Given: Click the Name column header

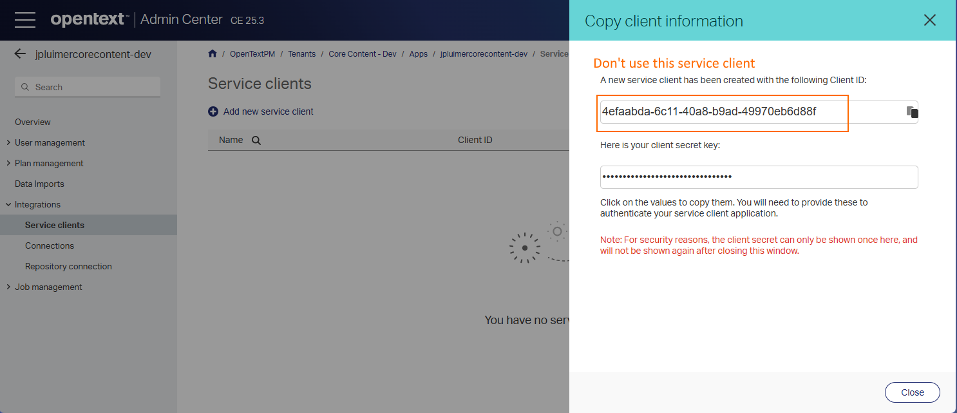Looking at the screenshot, I should [x=231, y=140].
